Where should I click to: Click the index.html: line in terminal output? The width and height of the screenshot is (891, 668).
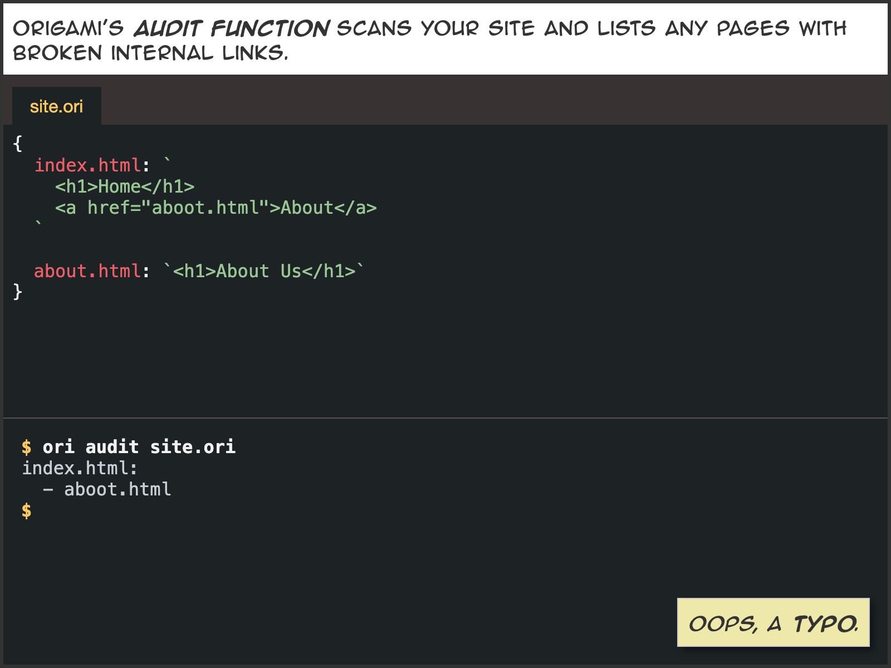tap(80, 468)
